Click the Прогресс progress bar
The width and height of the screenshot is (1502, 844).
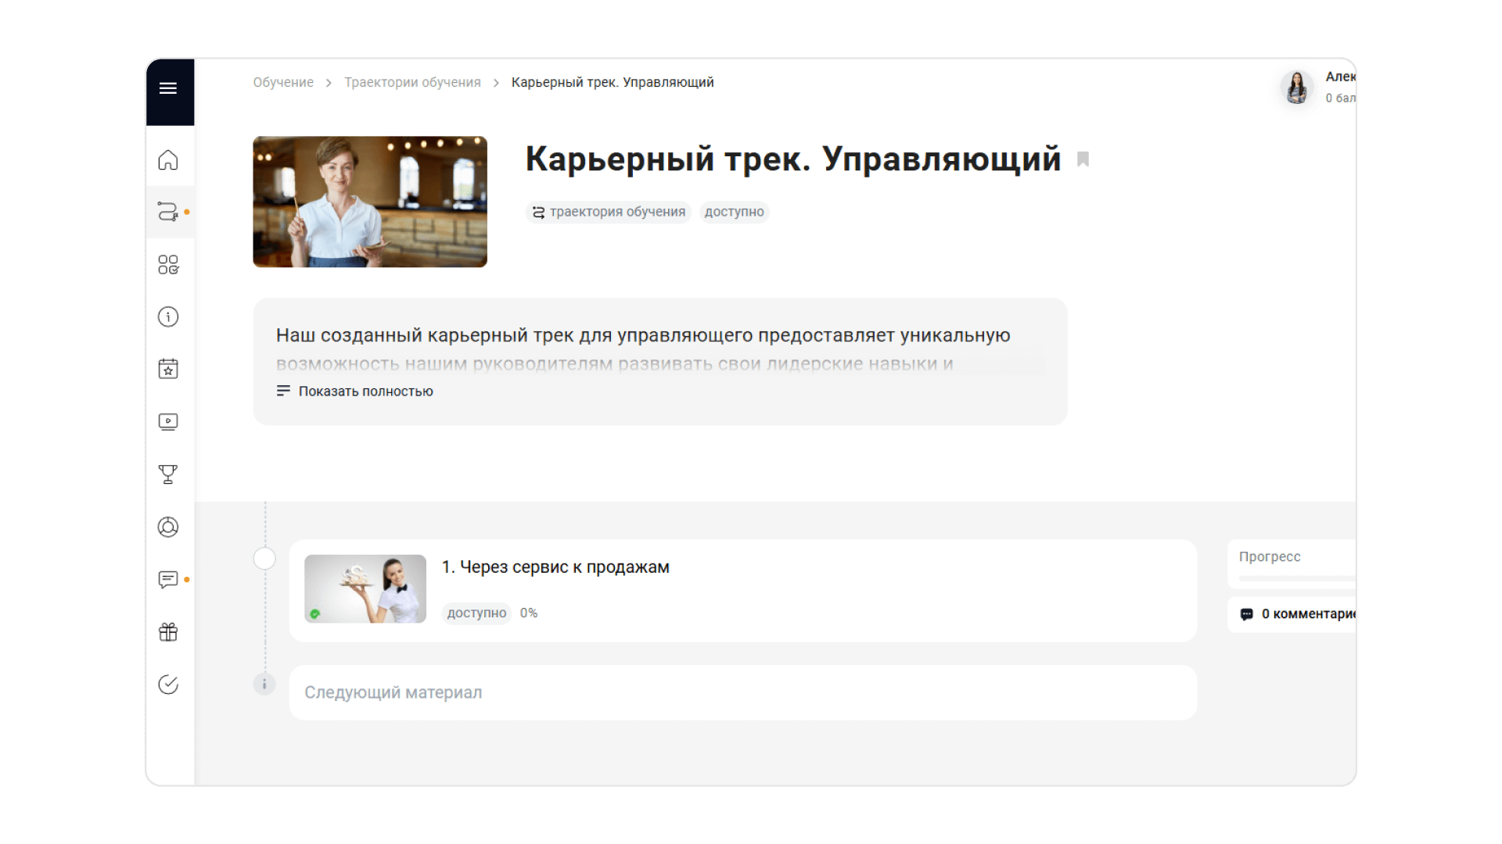click(1297, 578)
